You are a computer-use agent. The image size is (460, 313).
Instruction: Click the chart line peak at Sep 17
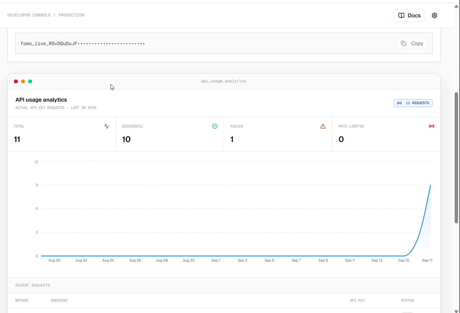tap(430, 185)
